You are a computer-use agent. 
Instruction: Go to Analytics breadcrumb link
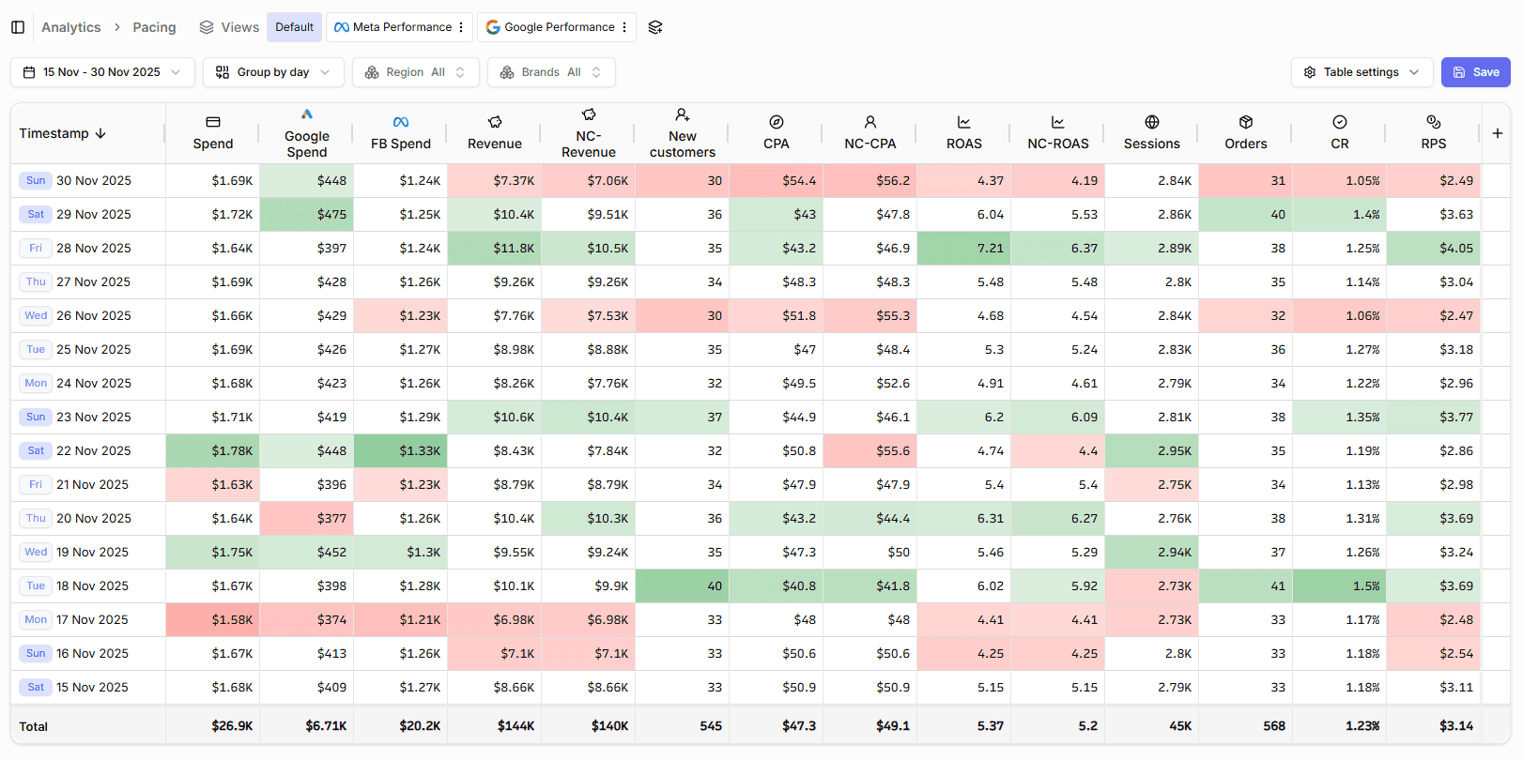(71, 27)
